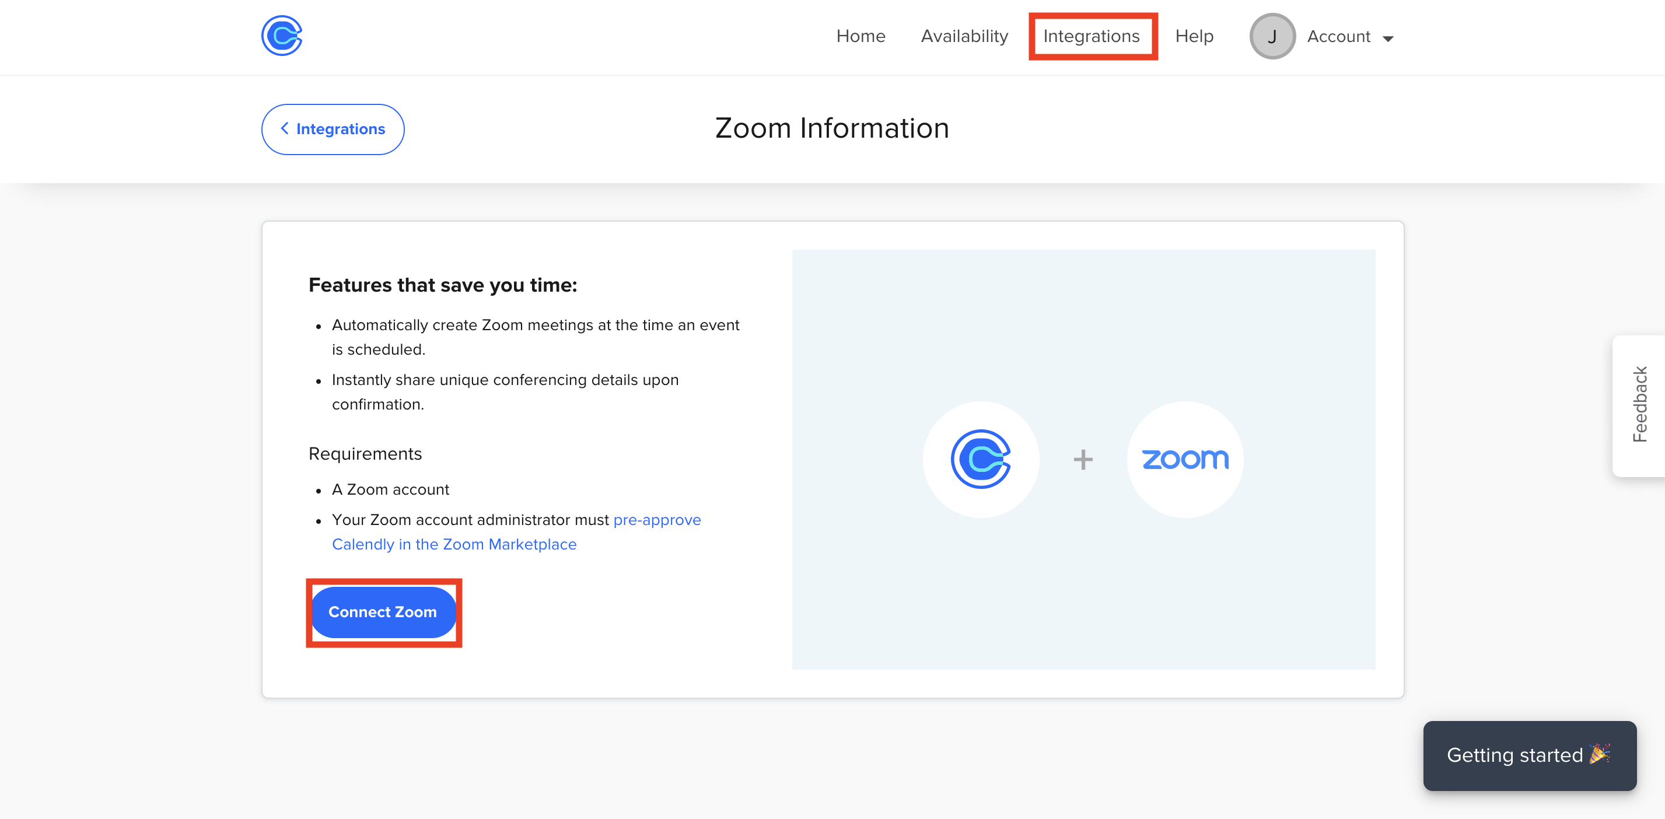
Task: Open the Getting started widget
Action: (1514, 755)
